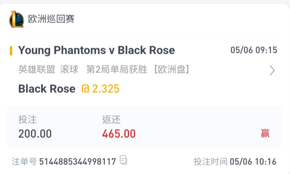Click the 滚球 in-play label
Image resolution: width=290 pixels, height=174 pixels.
pyautogui.click(x=69, y=69)
